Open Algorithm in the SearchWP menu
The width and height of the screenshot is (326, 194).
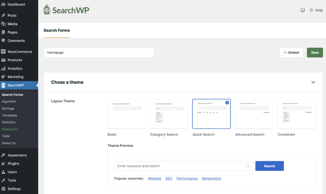pos(9,101)
